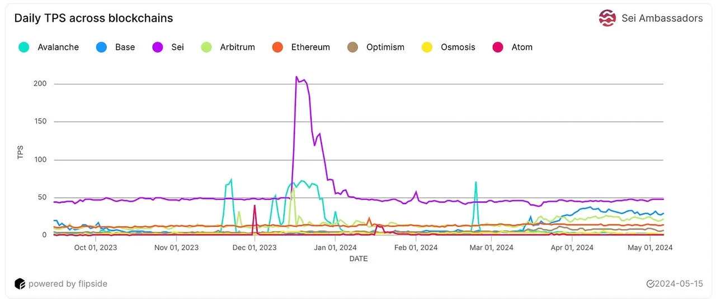
Task: Select the Ethereum legend label
Action: click(310, 48)
